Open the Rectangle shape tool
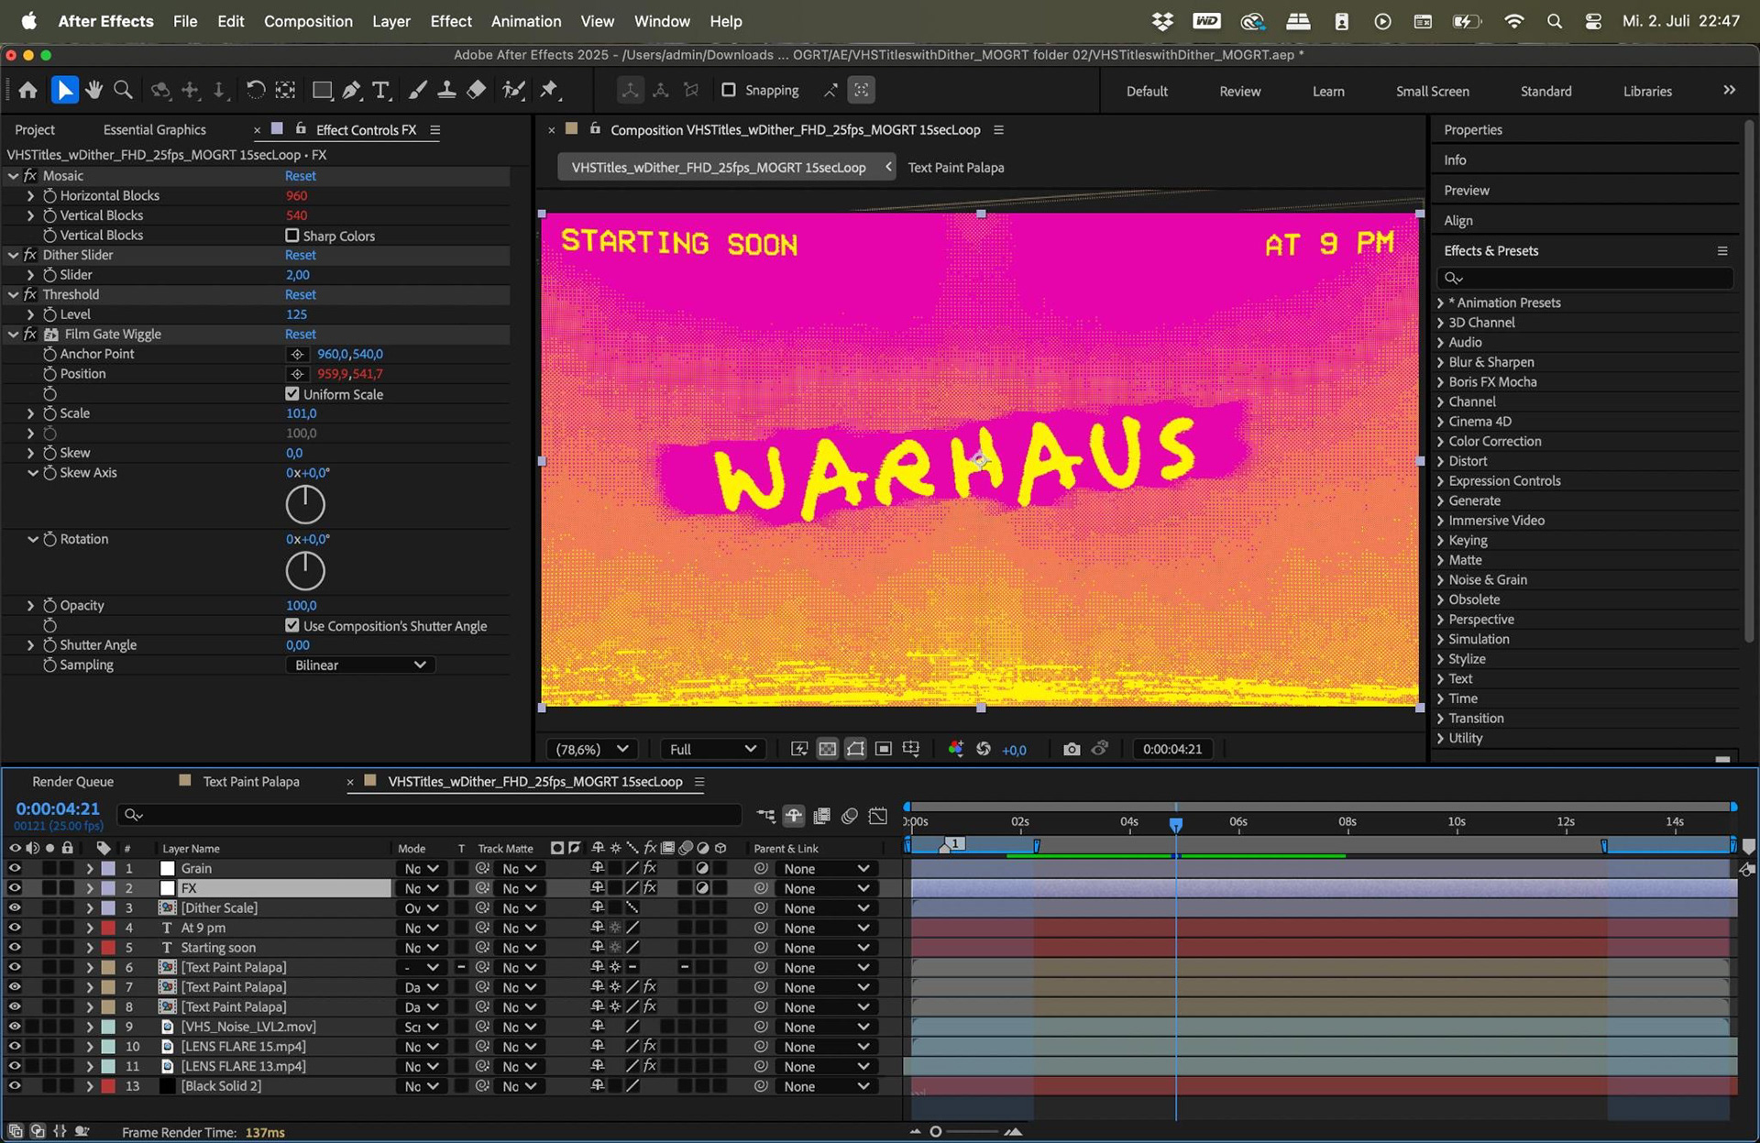1760x1143 pixels. 322,90
